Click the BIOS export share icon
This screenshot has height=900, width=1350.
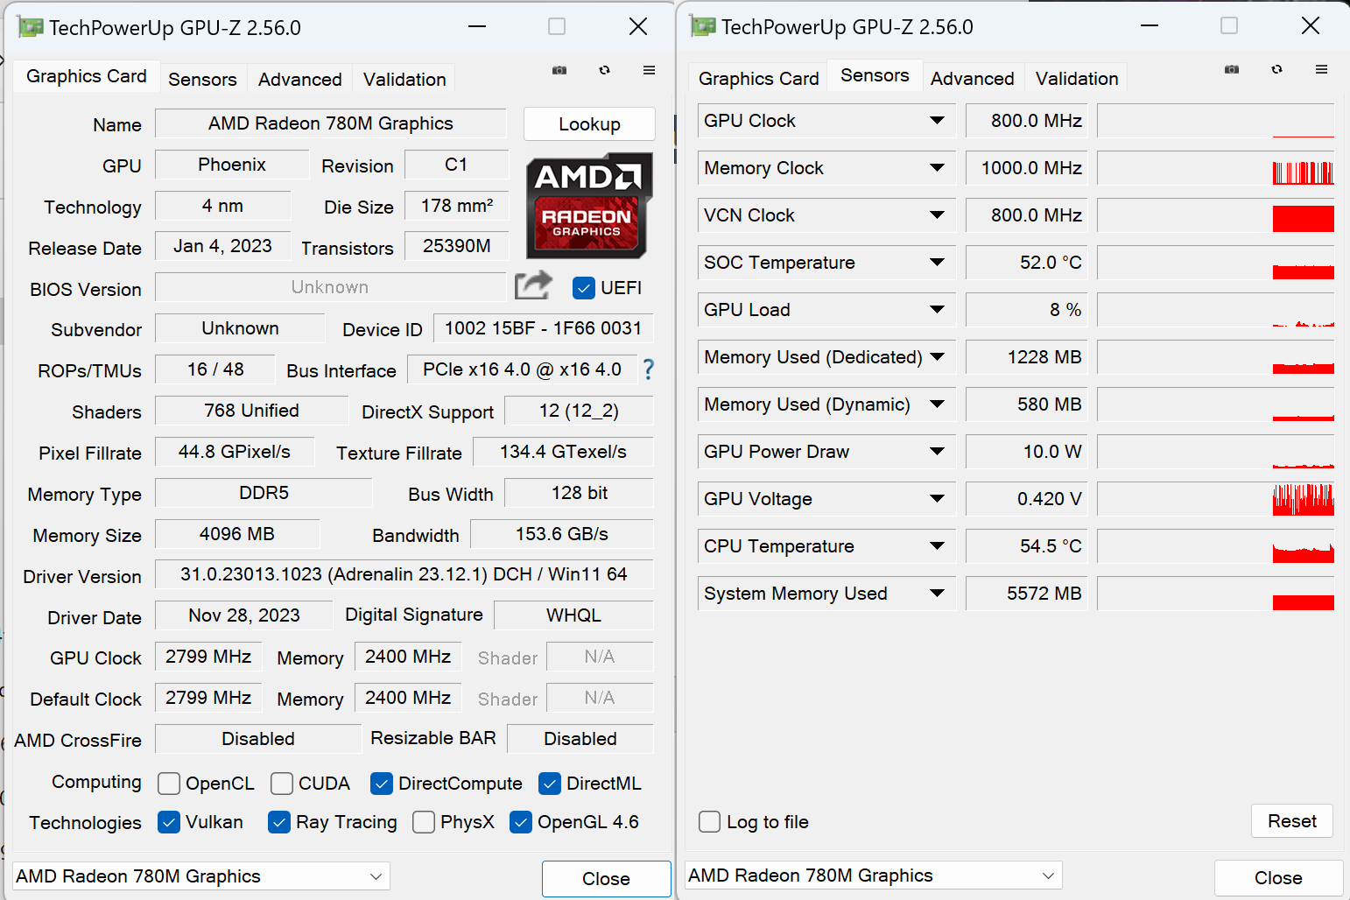coord(533,285)
